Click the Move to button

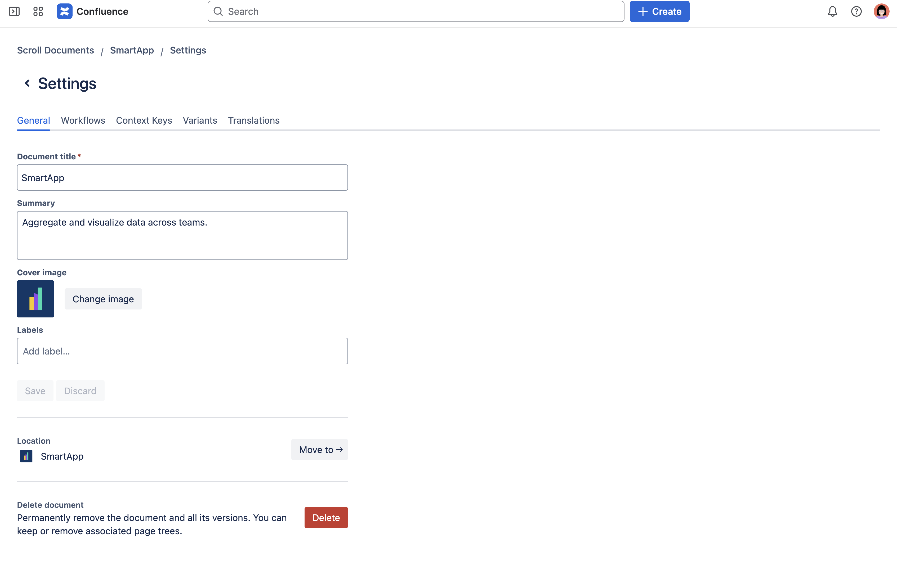(320, 449)
